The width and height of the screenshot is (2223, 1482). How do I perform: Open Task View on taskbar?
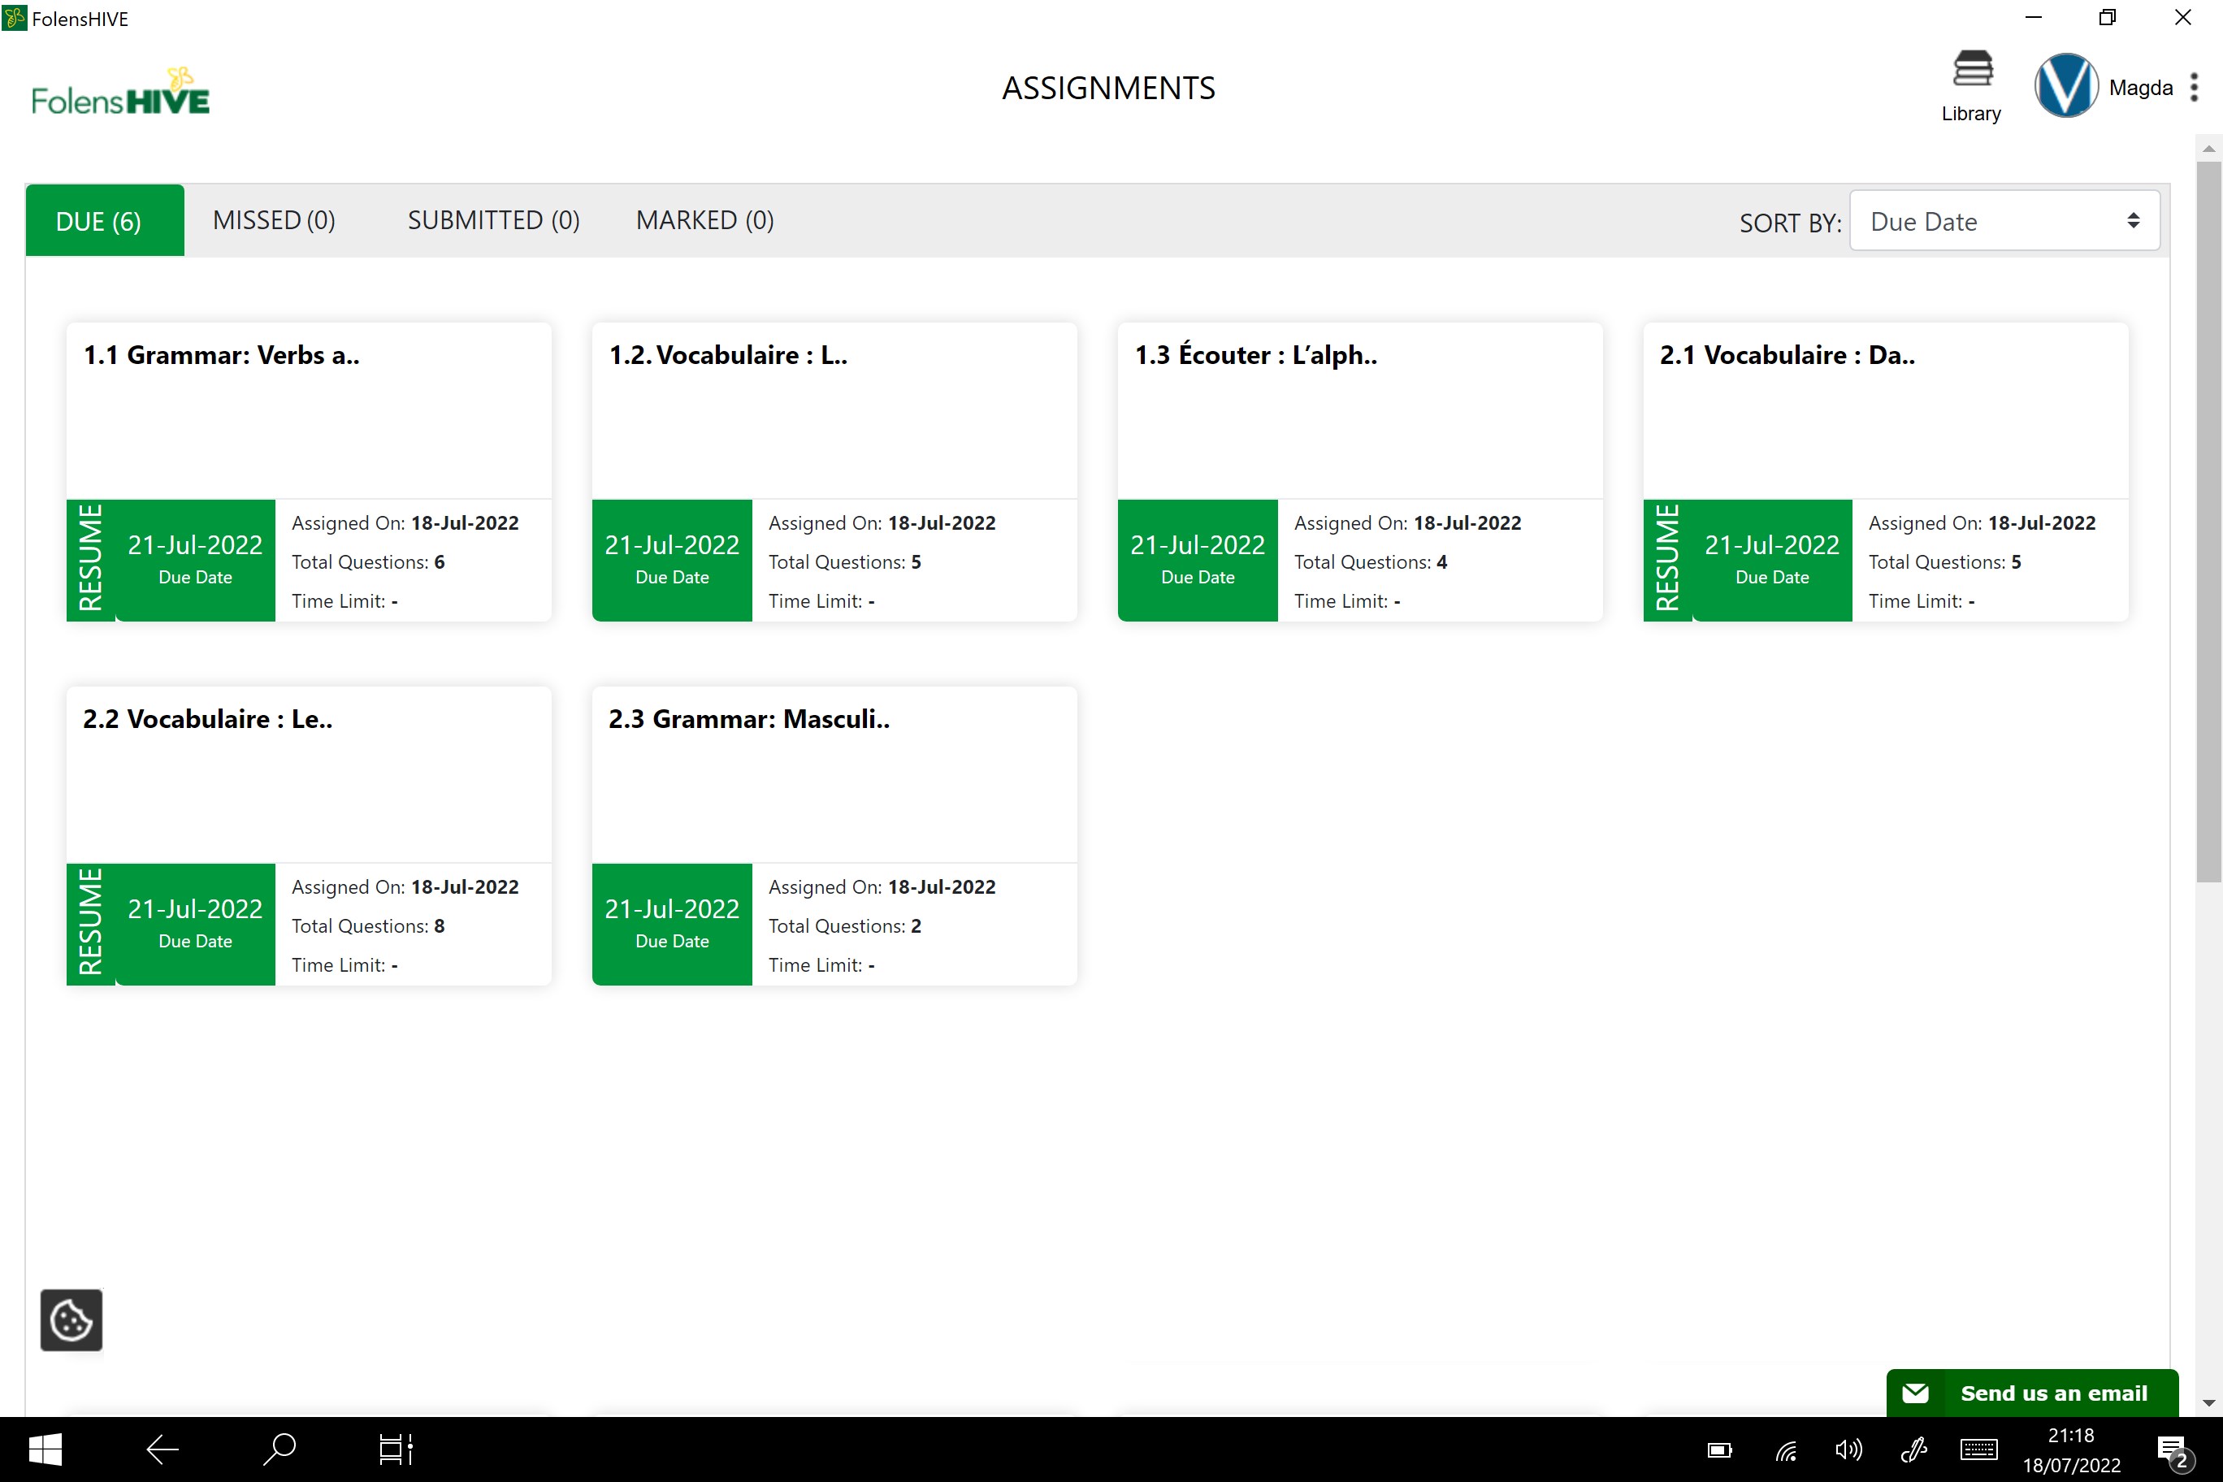pos(395,1448)
